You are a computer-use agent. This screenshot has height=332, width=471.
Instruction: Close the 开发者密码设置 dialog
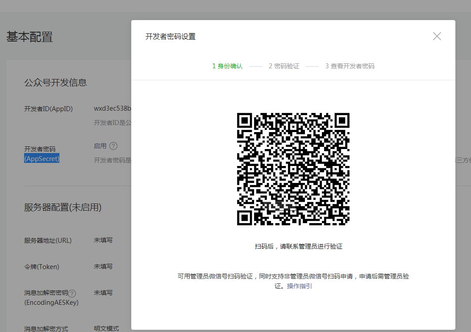(x=437, y=37)
